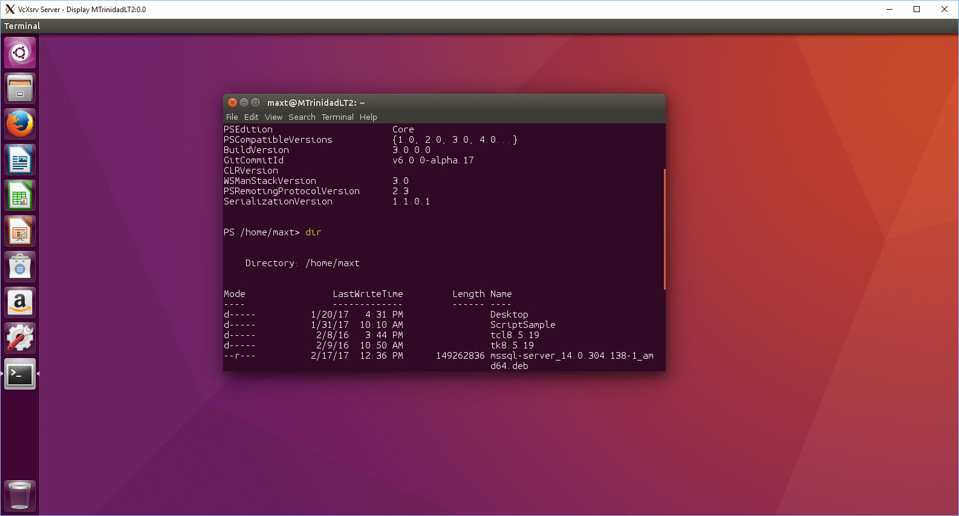Image resolution: width=959 pixels, height=516 pixels.
Task: Click the terminal title 'maxt@MTrinidadLT2: ~'
Action: (x=316, y=102)
